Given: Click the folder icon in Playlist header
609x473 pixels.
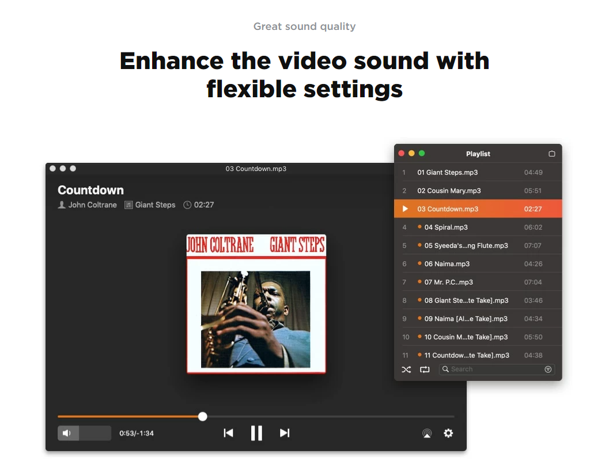Looking at the screenshot, I should pos(551,154).
